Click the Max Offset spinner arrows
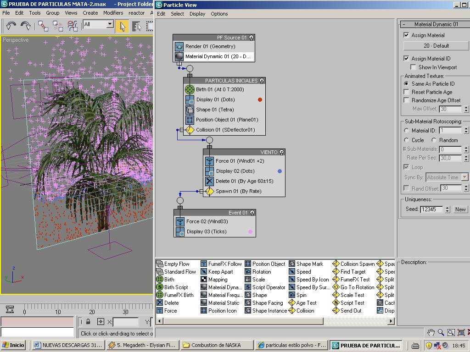 (x=466, y=109)
